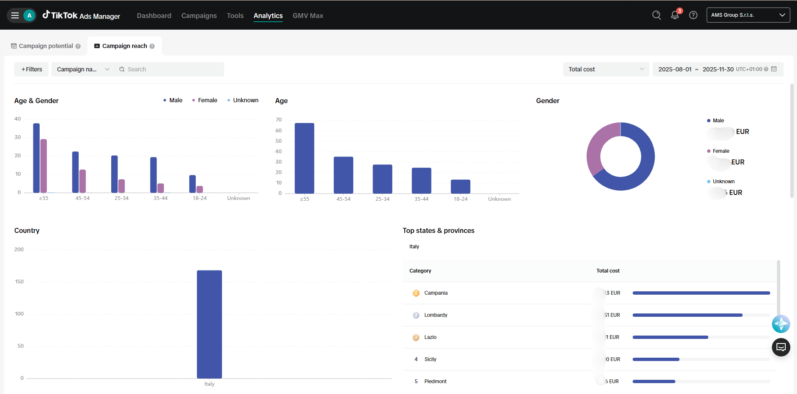
Task: Click the +Filters button
Action: 31,69
